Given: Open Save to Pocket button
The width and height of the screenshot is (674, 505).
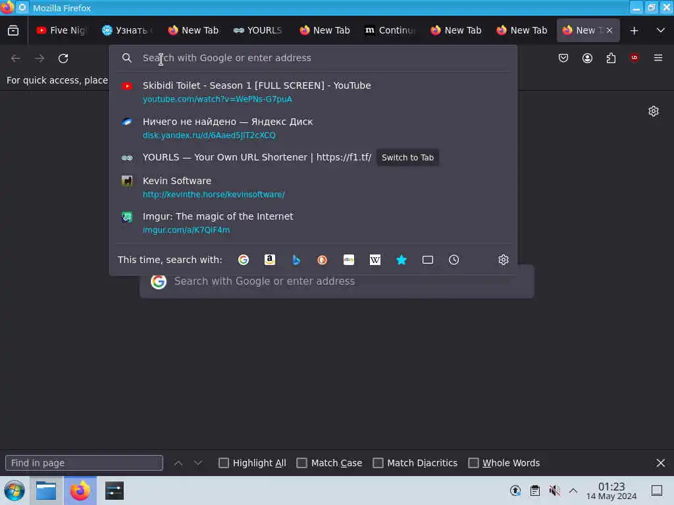Looking at the screenshot, I should click(x=563, y=58).
